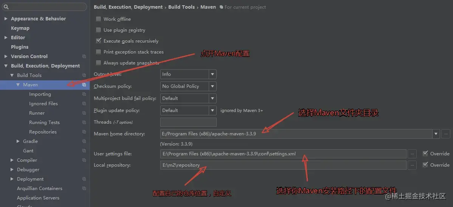Open Arquillian Containers settings
Image resolution: width=453 pixels, height=207 pixels.
point(40,189)
